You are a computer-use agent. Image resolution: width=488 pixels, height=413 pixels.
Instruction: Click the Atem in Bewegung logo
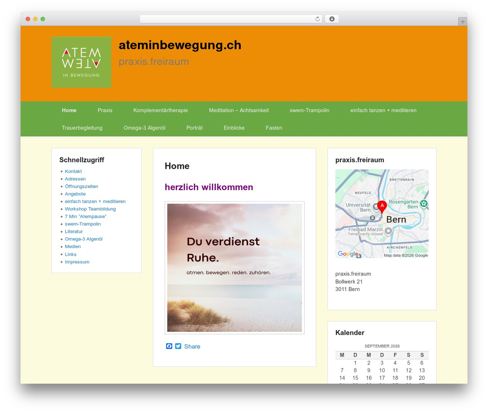pos(81,62)
